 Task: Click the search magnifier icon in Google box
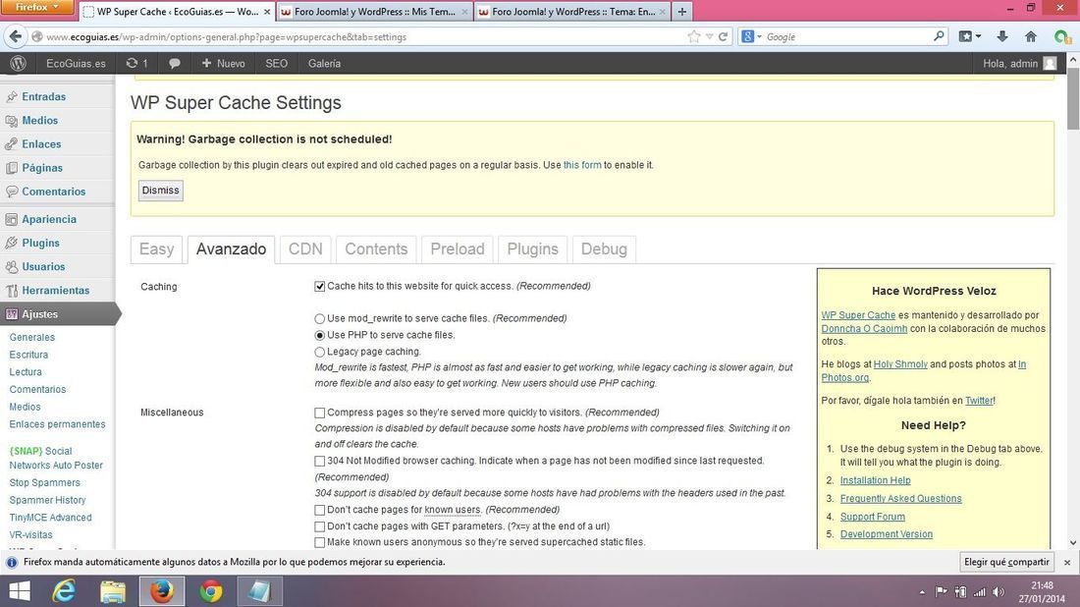(939, 35)
